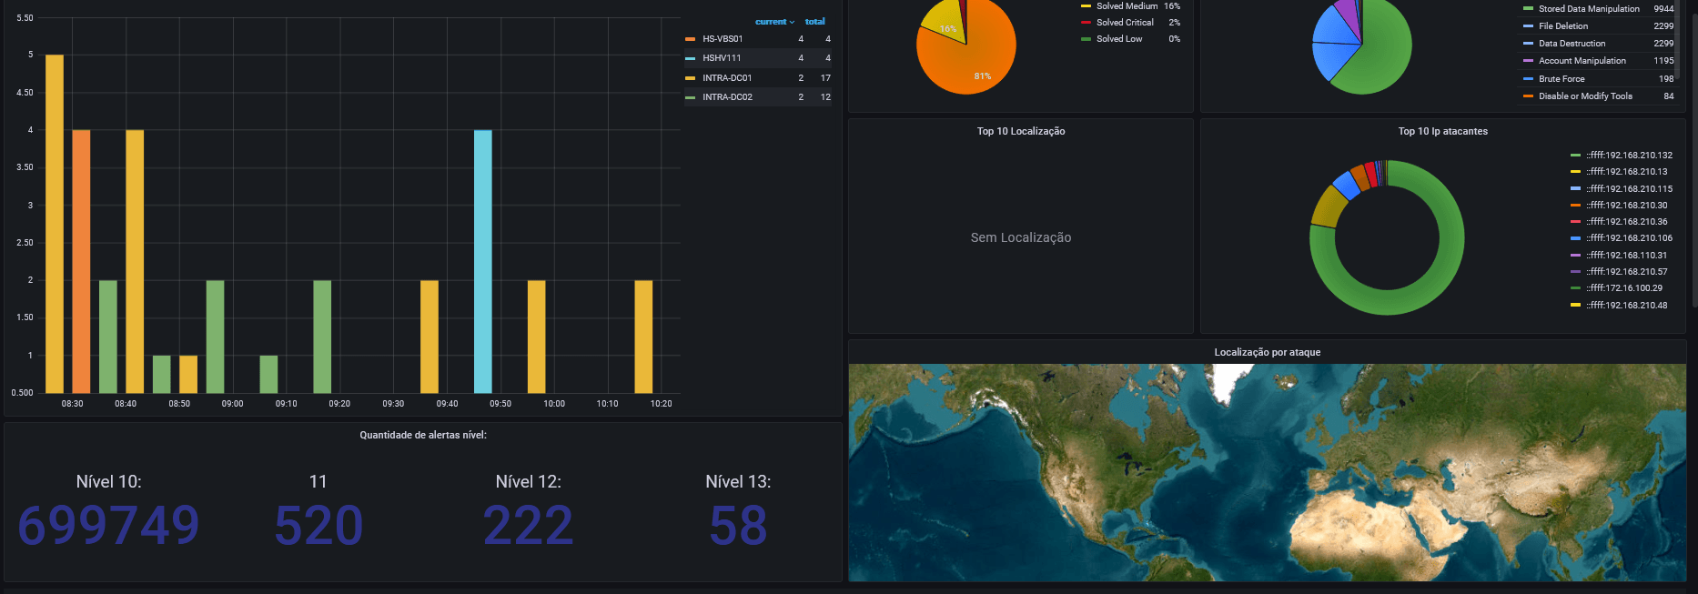Open the Top 10 Localização panel title menu
The width and height of the screenshot is (1698, 594).
[x=1021, y=131]
